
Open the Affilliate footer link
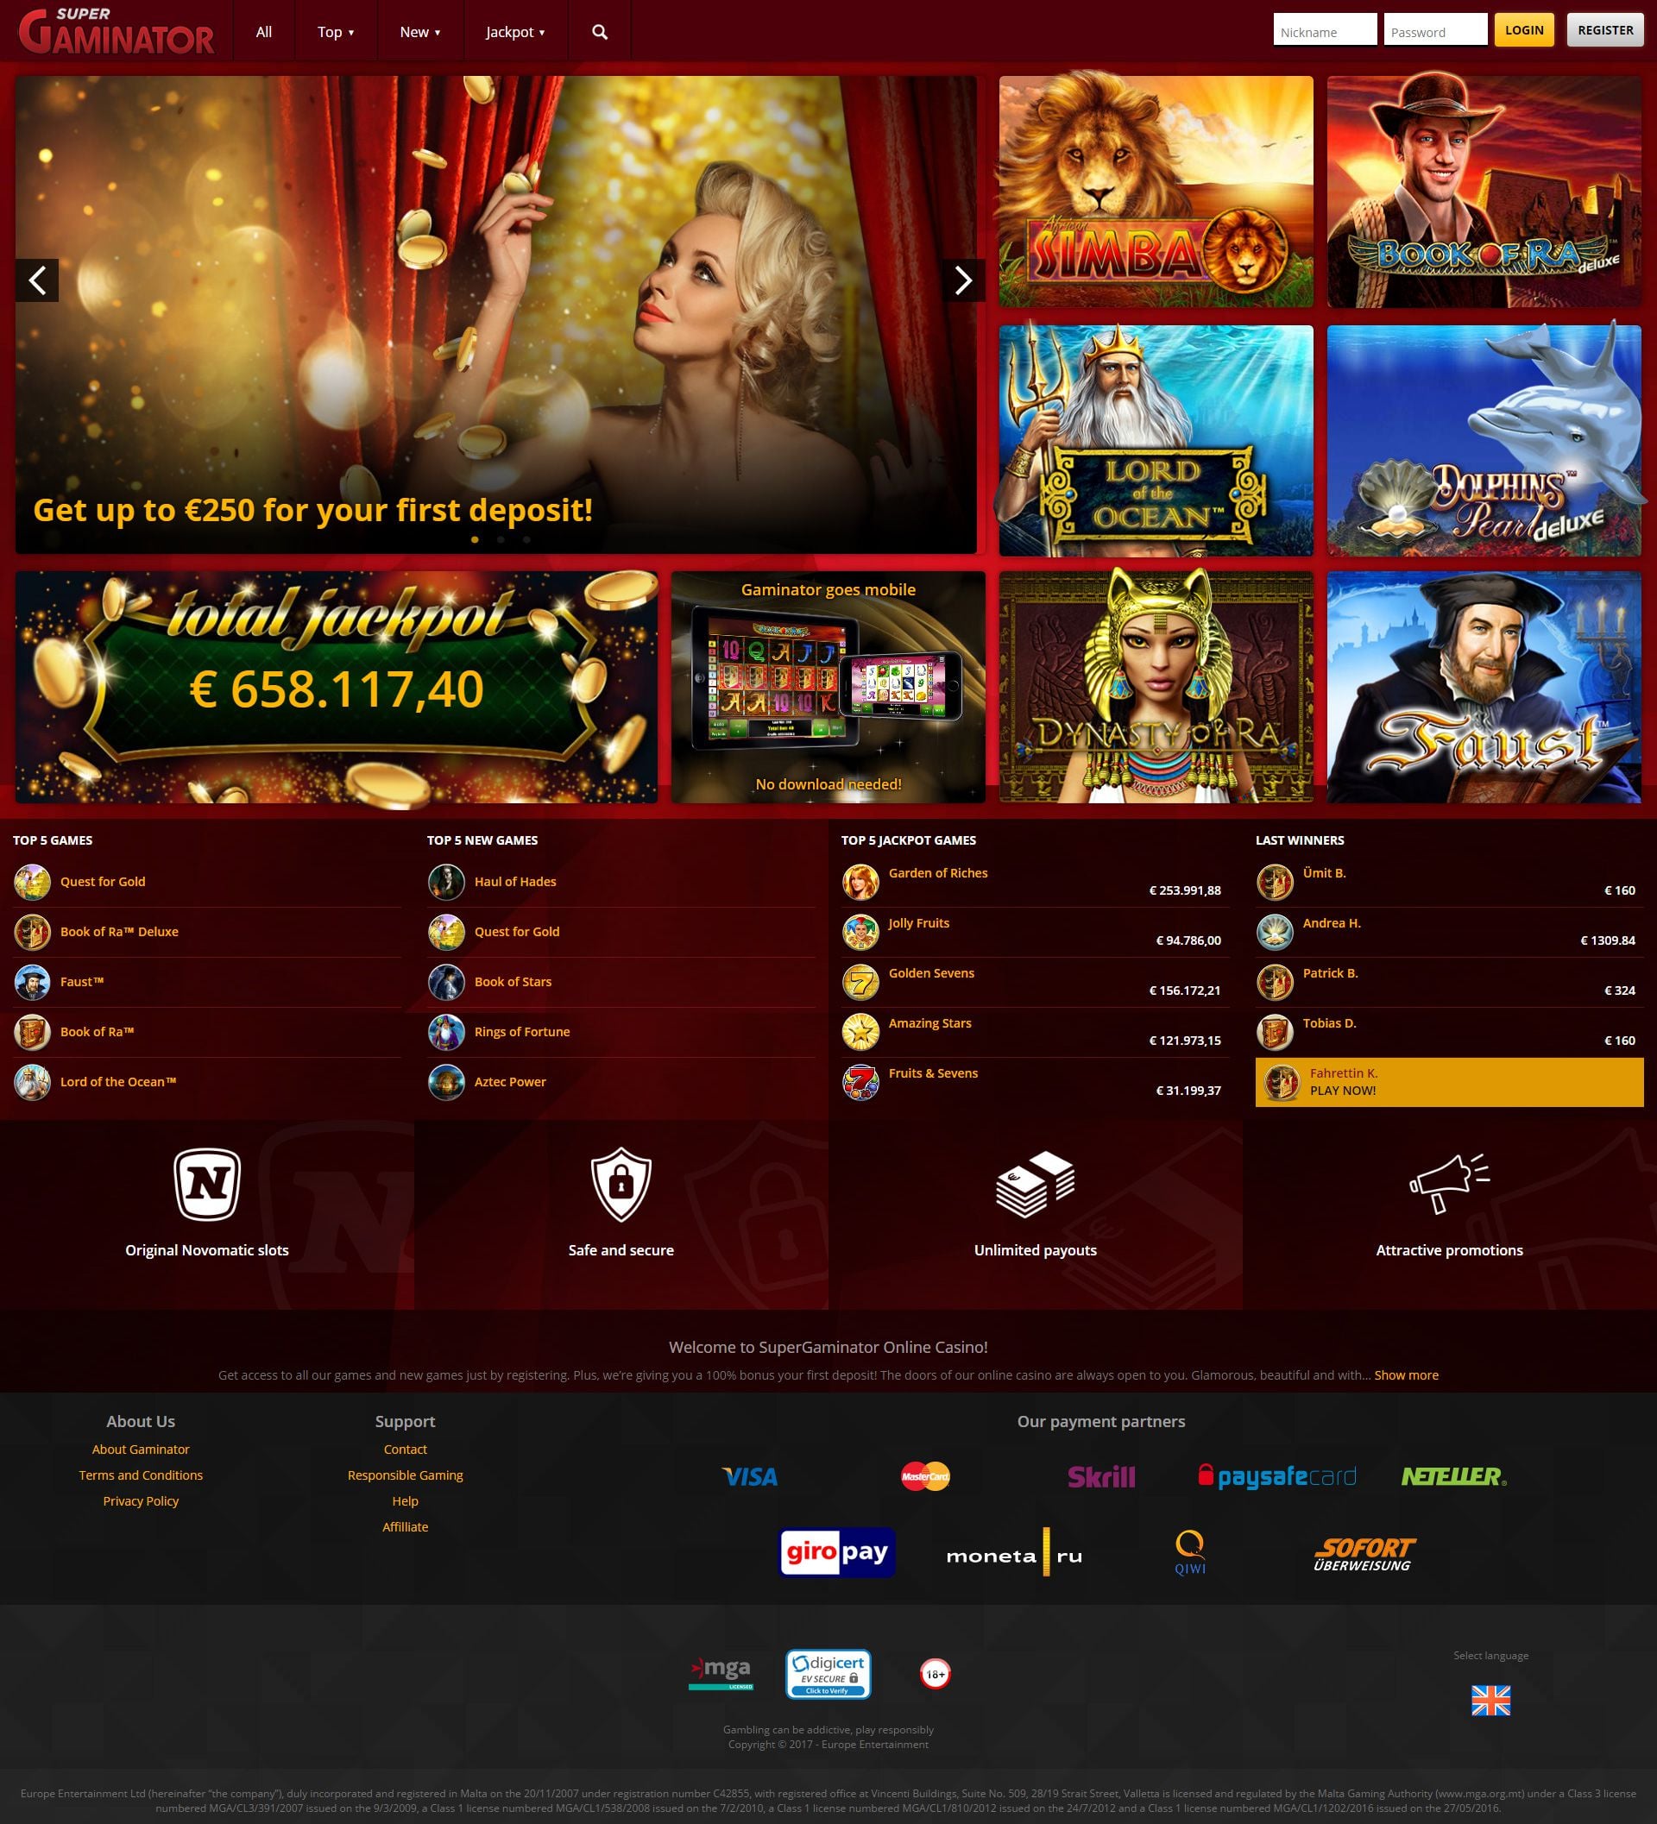(406, 1527)
